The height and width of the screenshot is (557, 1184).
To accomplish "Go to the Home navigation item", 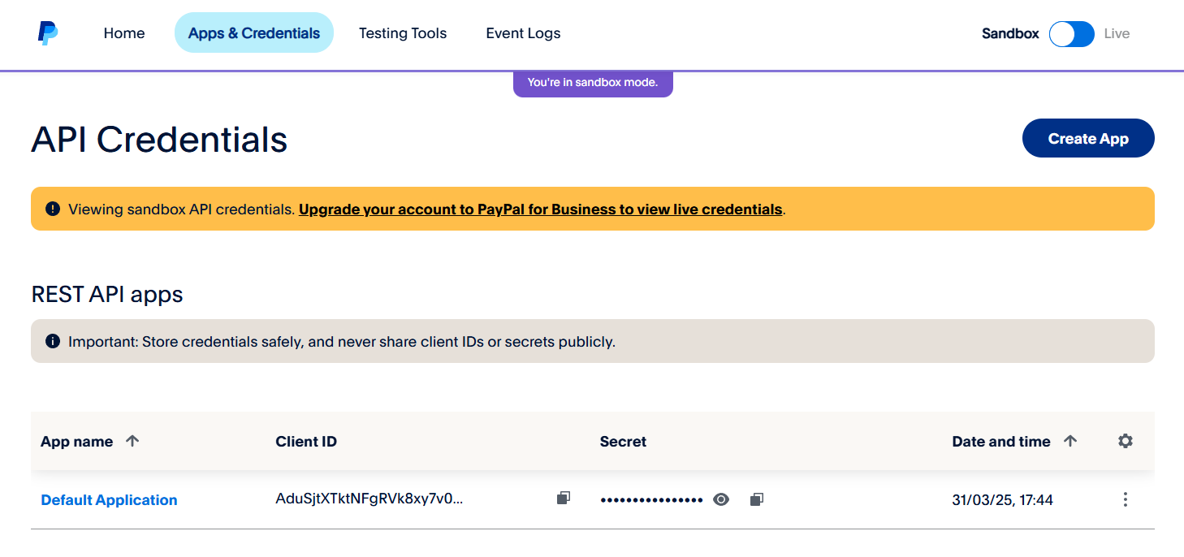I will (123, 33).
